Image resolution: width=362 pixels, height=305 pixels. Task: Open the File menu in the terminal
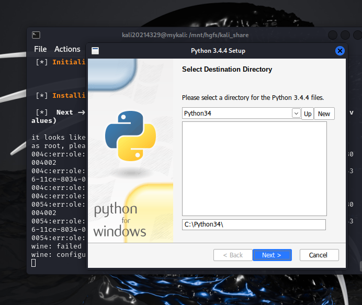(40, 49)
